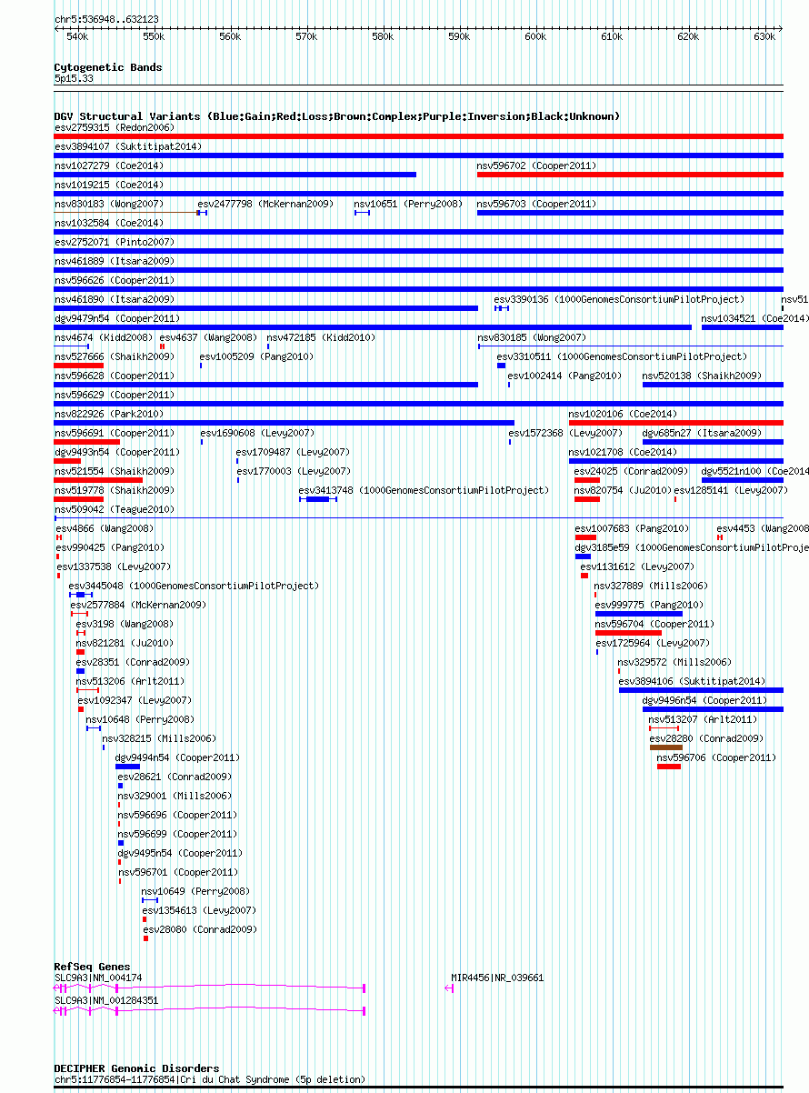Select the 5p15.33 cytogenetic band label

click(74, 78)
